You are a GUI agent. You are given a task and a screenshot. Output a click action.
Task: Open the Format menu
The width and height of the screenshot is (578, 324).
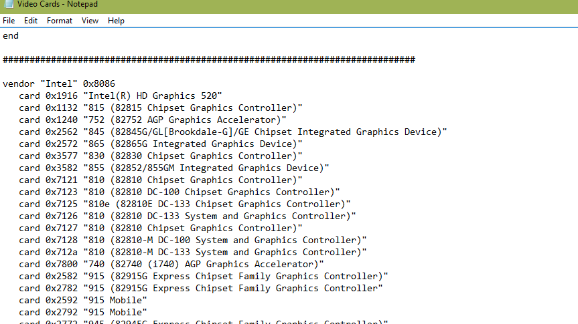pyautogui.click(x=60, y=21)
